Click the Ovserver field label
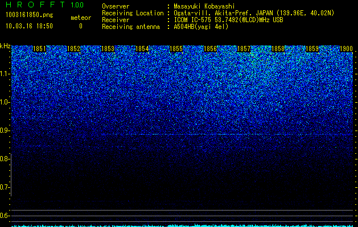The width and height of the screenshot is (358, 227). (x=116, y=6)
